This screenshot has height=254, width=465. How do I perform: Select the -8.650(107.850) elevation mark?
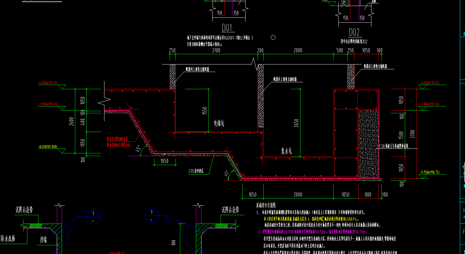[x=48, y=147]
